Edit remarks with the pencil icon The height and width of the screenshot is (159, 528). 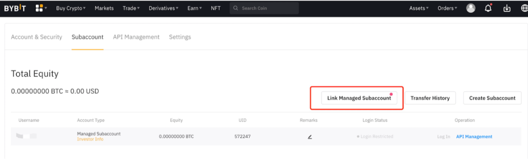(x=310, y=137)
